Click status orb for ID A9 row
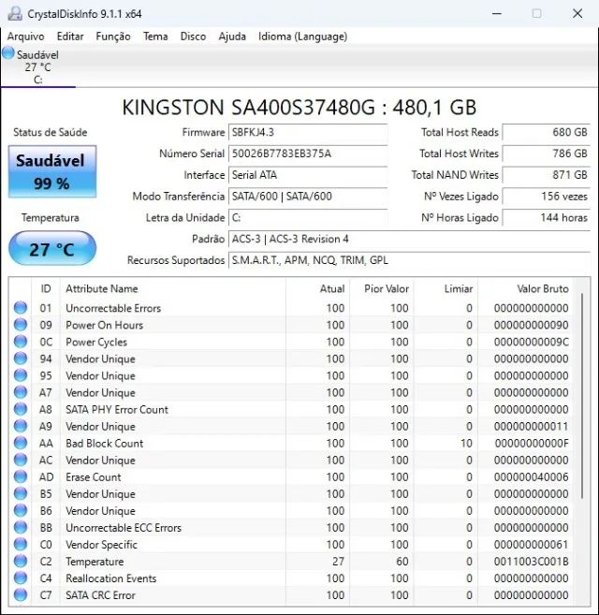The width and height of the screenshot is (599, 615). [21, 426]
